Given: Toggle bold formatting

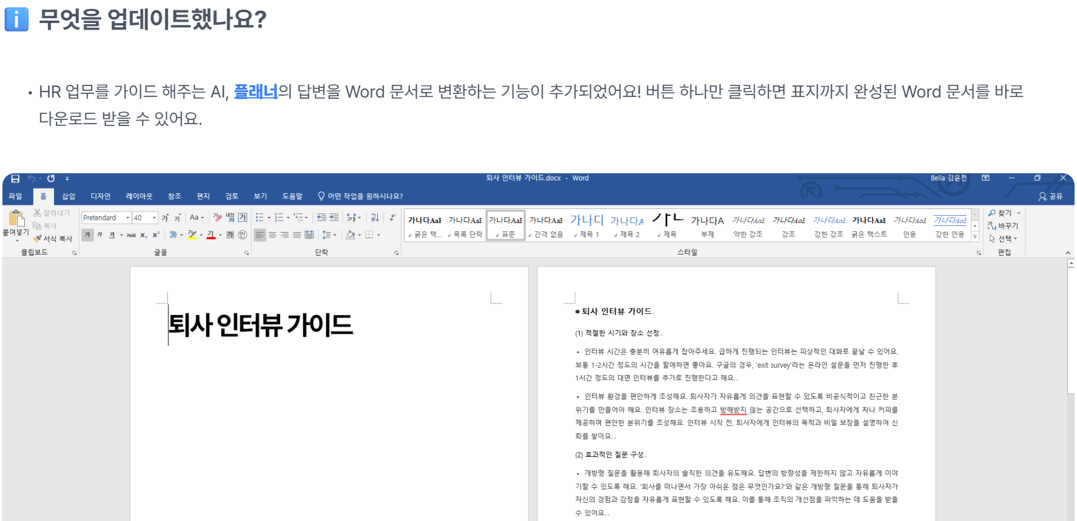Looking at the screenshot, I should 87,235.
